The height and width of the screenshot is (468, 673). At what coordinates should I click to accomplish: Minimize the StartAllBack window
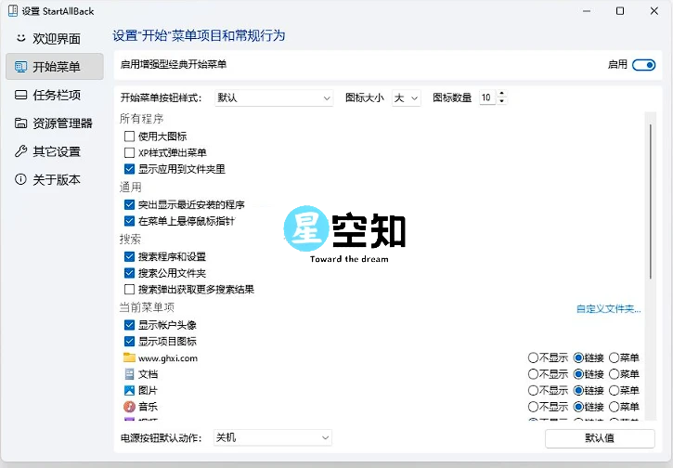pos(587,11)
